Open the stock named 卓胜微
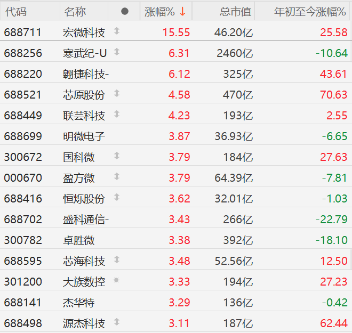The width and height of the screenshot is (352, 333). pos(79,240)
